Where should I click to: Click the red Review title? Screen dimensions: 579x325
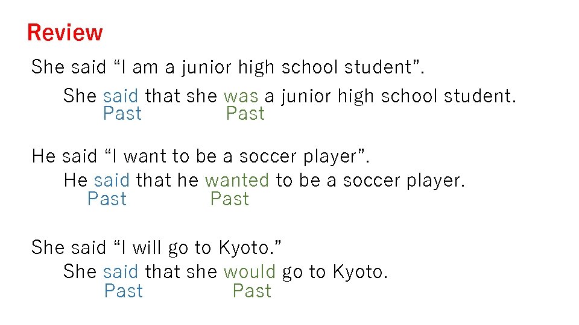tap(65, 32)
